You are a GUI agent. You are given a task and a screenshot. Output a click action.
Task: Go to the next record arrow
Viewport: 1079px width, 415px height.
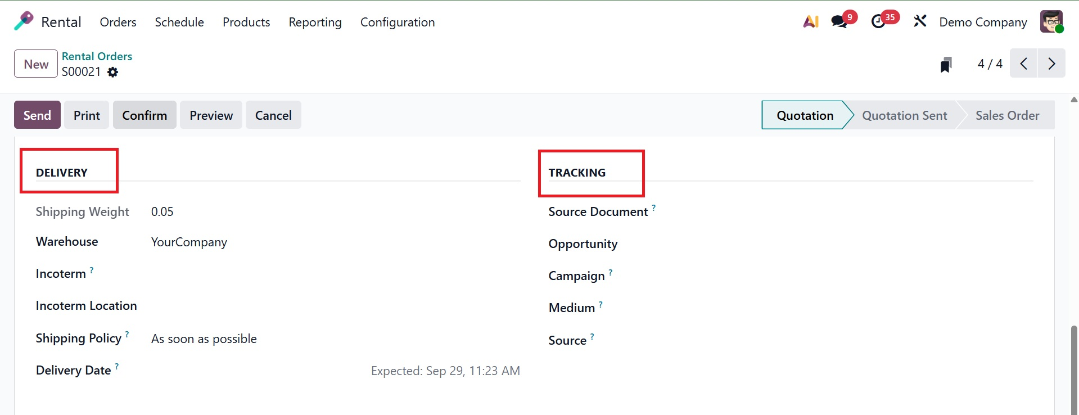(1051, 64)
